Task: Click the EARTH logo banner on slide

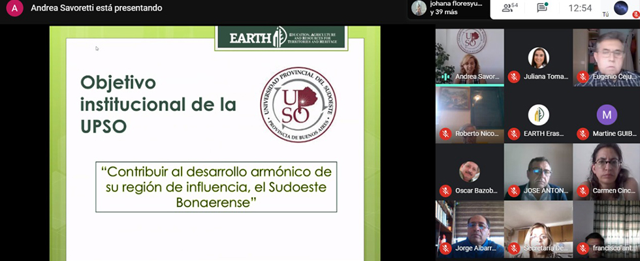Action: point(281,38)
